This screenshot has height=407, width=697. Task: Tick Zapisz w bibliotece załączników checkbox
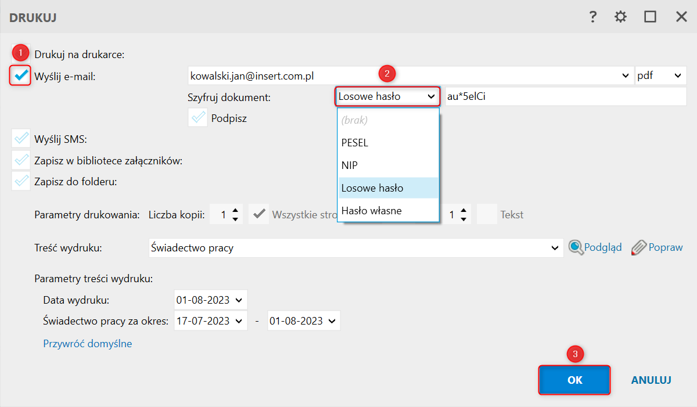[21, 160]
